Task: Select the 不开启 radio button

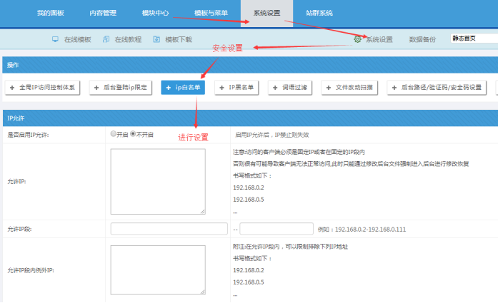Action: click(x=133, y=133)
